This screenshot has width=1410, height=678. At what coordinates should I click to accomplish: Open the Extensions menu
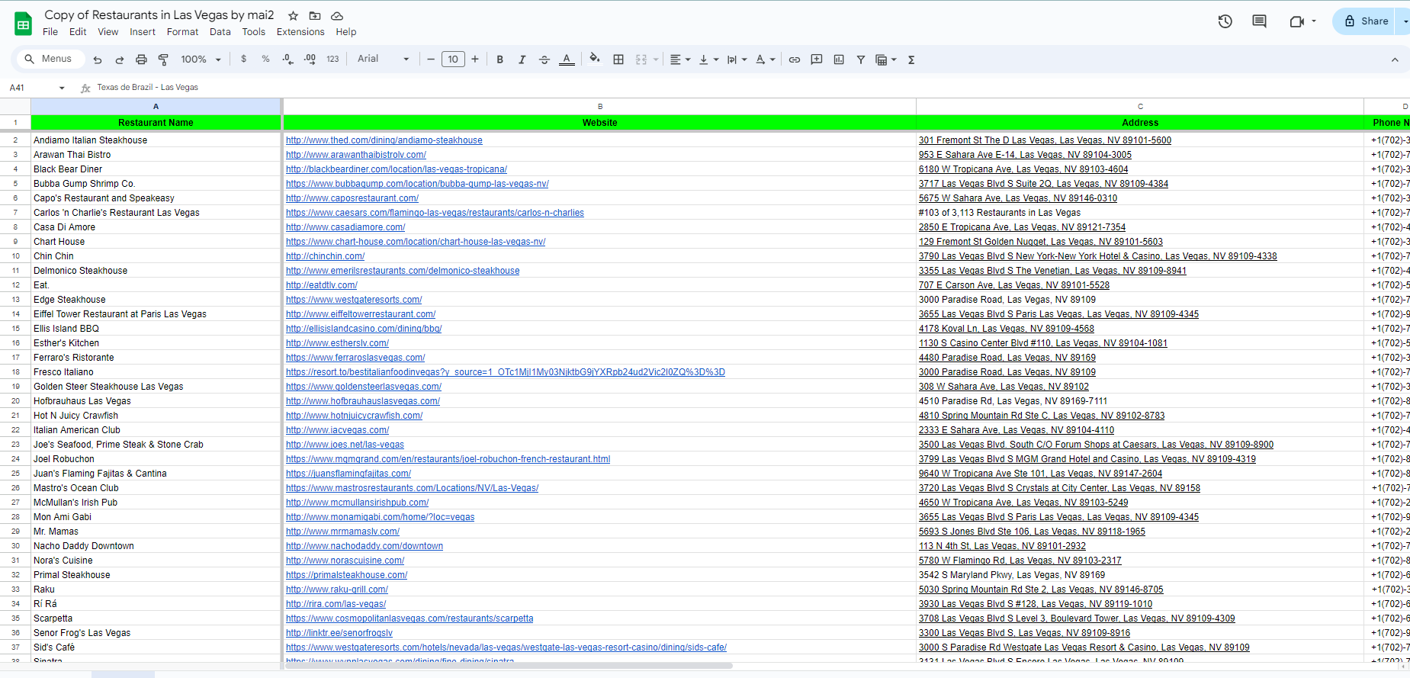click(300, 32)
